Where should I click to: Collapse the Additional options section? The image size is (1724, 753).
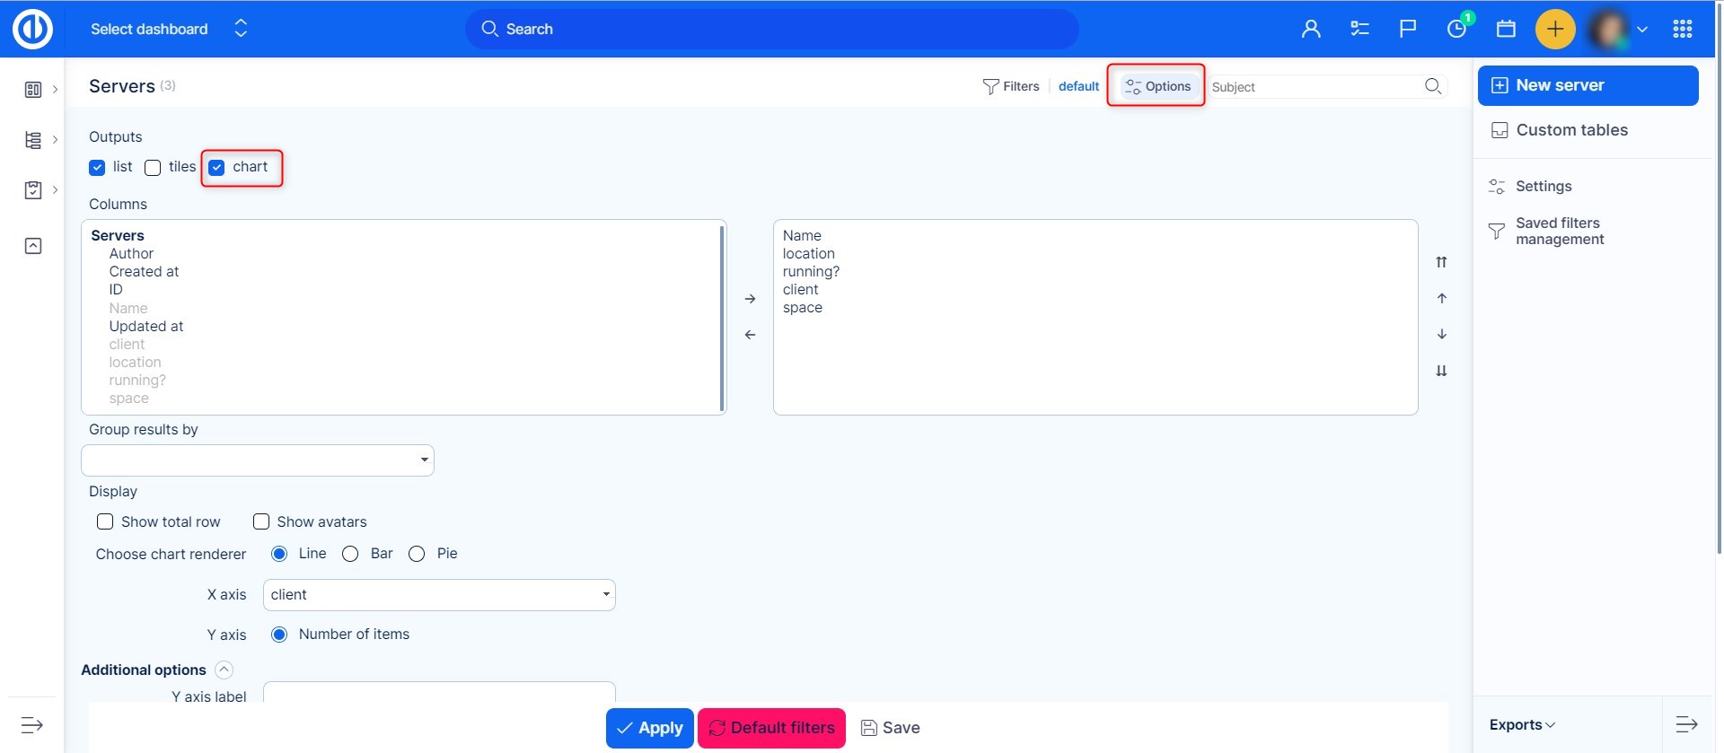(x=224, y=670)
